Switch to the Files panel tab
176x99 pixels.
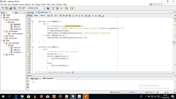tap(16, 13)
